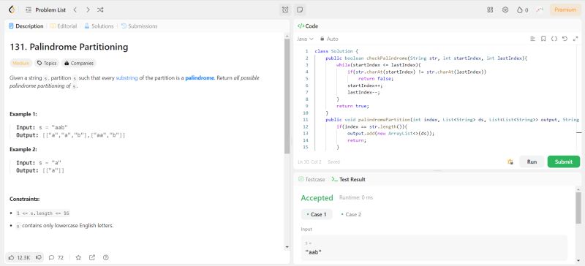Viewport: 585px width, 266px height.
Task: Star the problem as favorite
Action: click(x=78, y=257)
